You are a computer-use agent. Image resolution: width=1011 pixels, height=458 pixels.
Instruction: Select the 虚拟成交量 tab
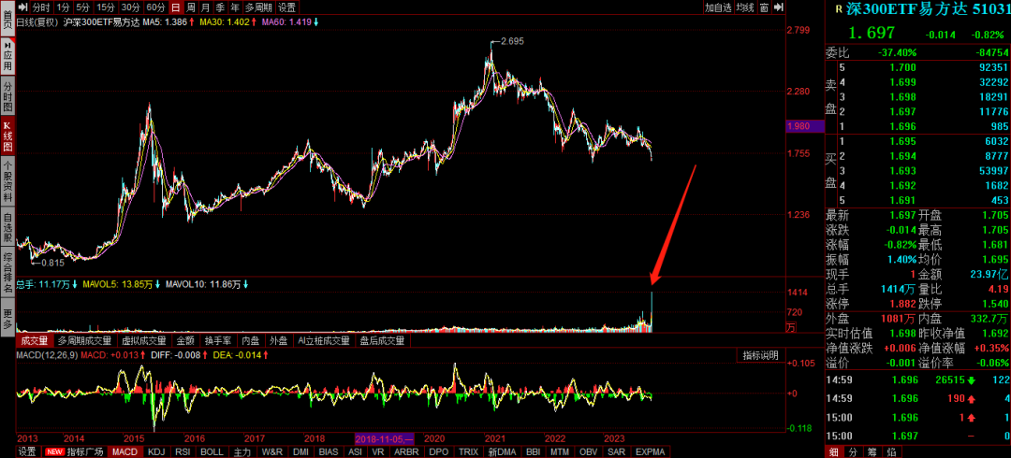click(x=144, y=341)
